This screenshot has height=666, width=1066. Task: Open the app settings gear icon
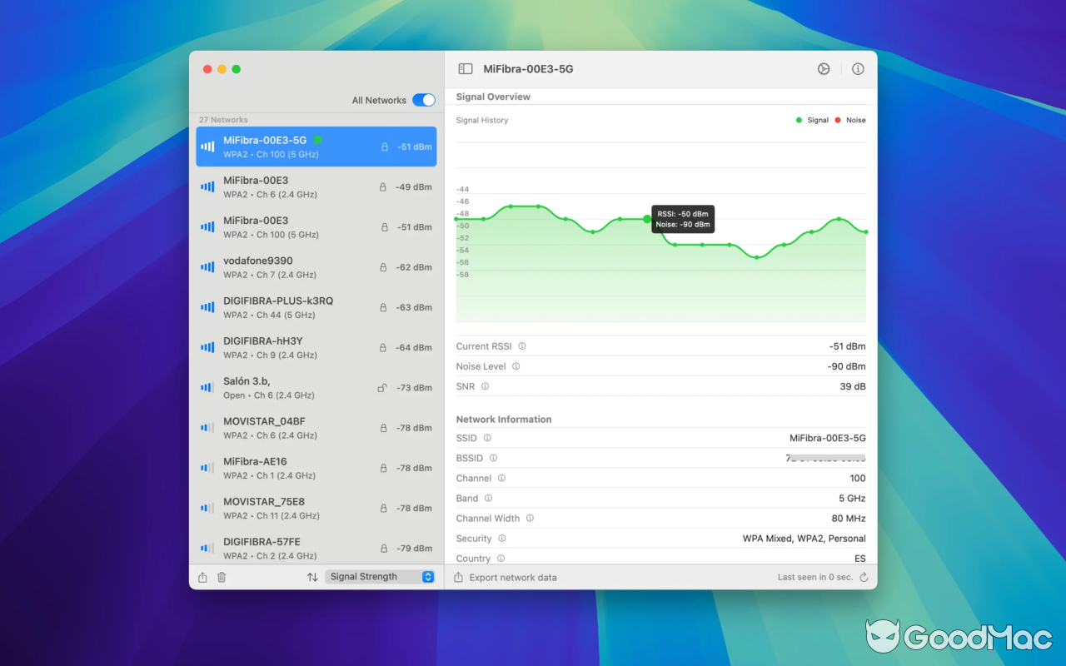point(824,69)
